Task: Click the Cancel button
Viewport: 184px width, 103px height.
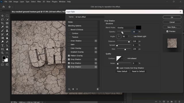Action: pyautogui.click(x=172, y=22)
